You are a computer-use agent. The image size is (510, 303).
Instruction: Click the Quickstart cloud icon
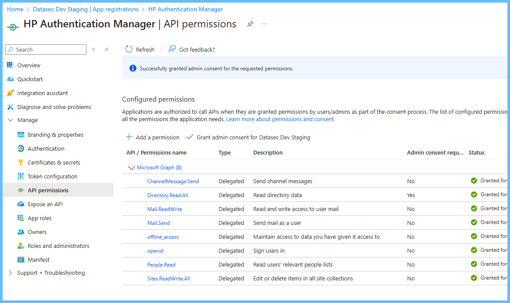(x=10, y=79)
